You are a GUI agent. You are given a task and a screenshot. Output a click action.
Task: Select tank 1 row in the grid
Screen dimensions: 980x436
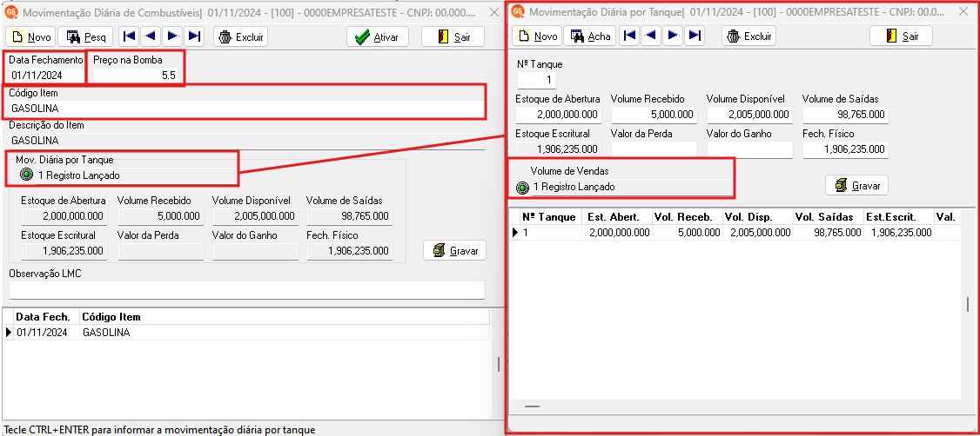735,233
